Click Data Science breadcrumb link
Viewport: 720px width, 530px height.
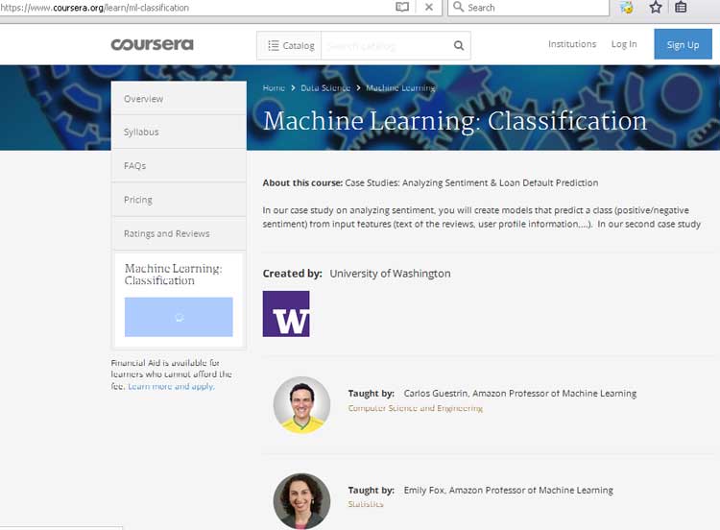[x=325, y=87]
